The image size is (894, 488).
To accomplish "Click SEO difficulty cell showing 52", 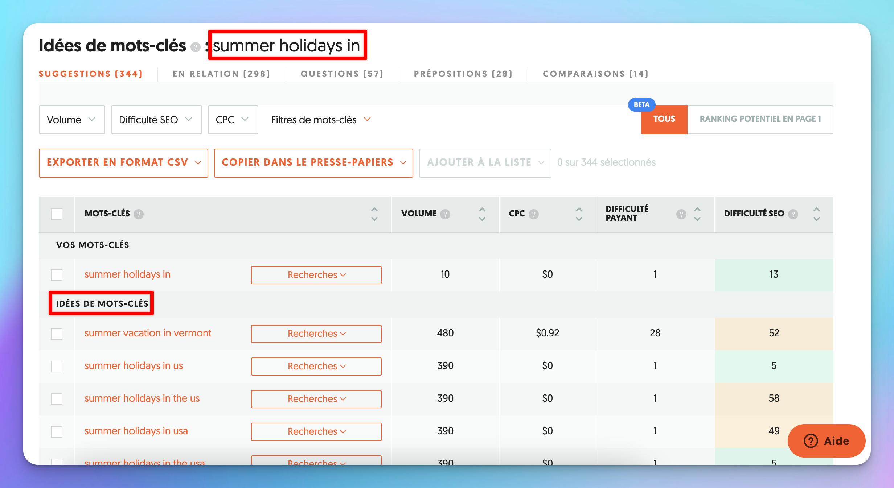I will pos(774,334).
